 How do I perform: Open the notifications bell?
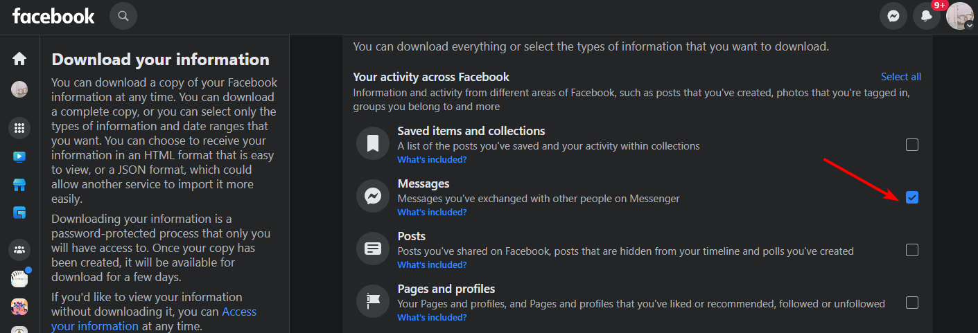point(927,16)
